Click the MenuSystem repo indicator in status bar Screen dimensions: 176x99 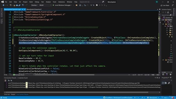click(x=153, y=98)
